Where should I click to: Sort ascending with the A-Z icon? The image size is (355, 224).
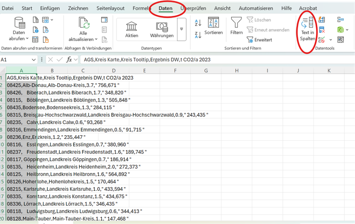coord(198,23)
